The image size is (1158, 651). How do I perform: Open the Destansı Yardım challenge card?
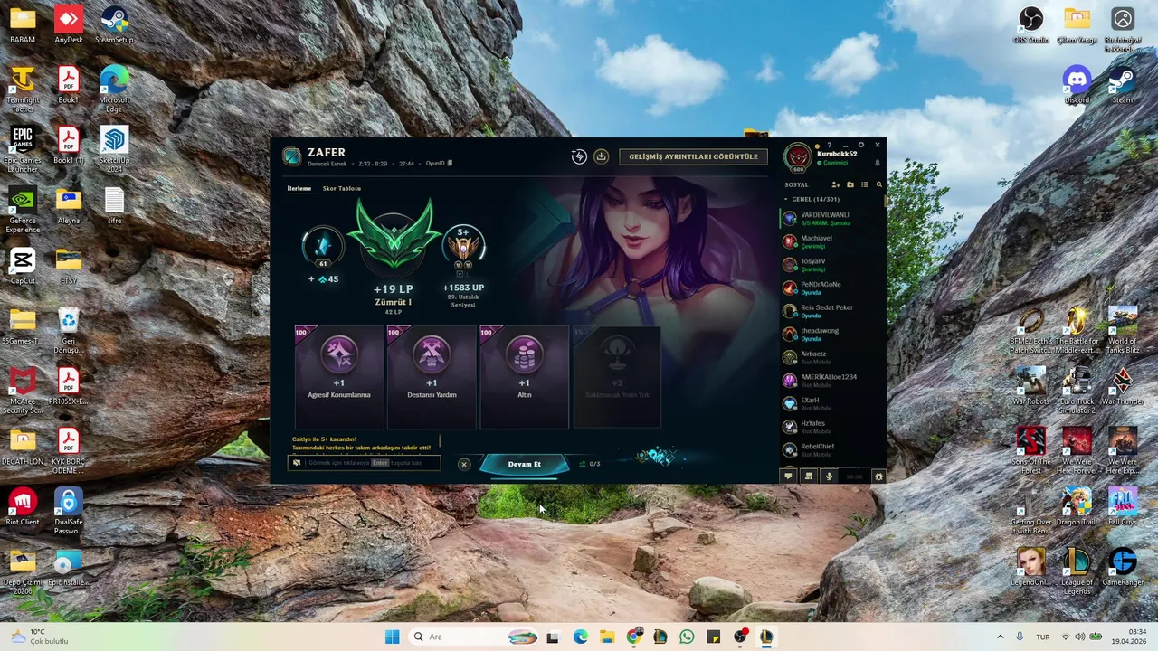tap(432, 377)
